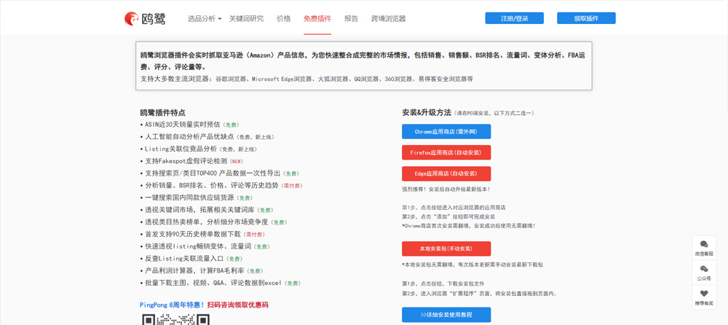Click text 首发支持90天历史榜单数据下载
The width and height of the screenshot is (728, 325).
tap(193, 235)
